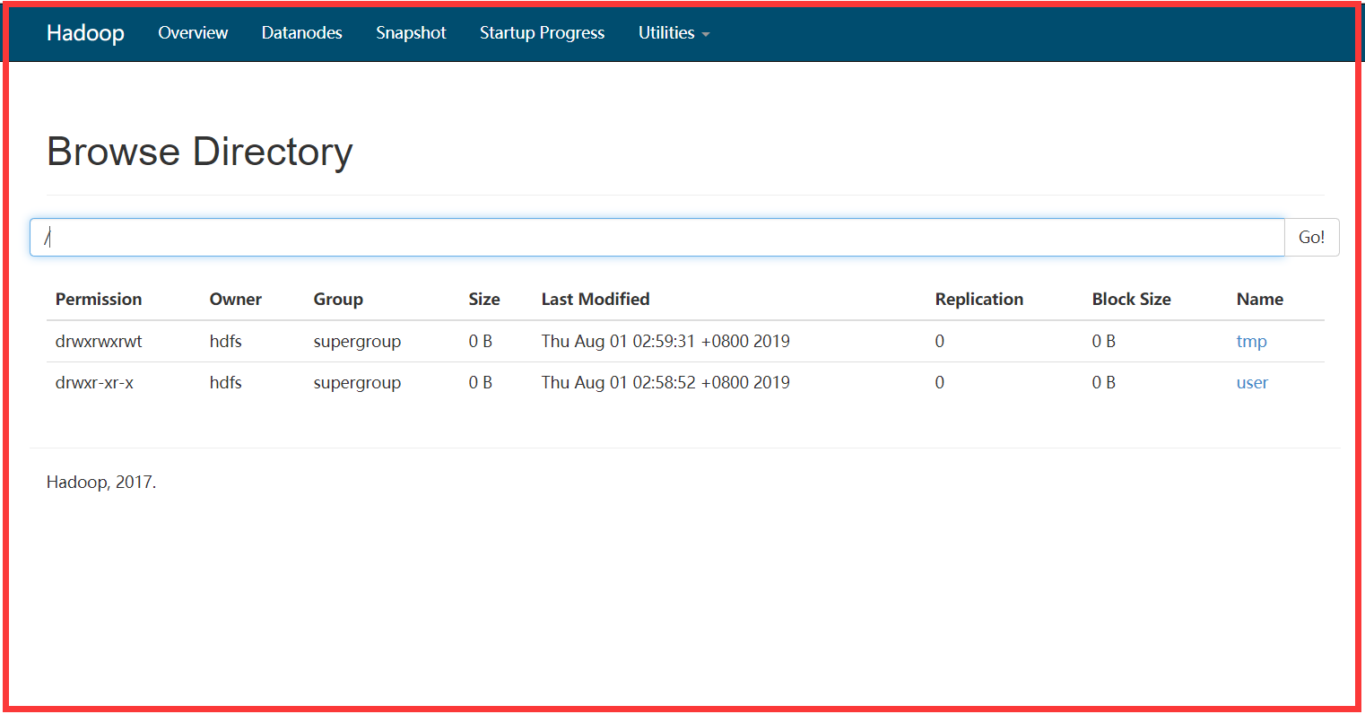Select the hdfs owner in the user row
1365x714 pixels.
[x=226, y=383]
